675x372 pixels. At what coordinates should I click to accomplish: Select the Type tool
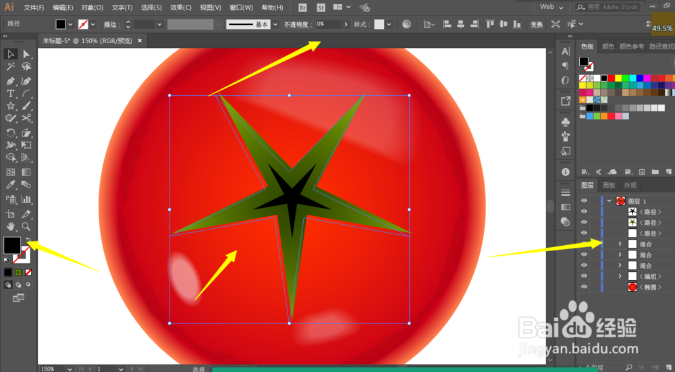(11, 93)
